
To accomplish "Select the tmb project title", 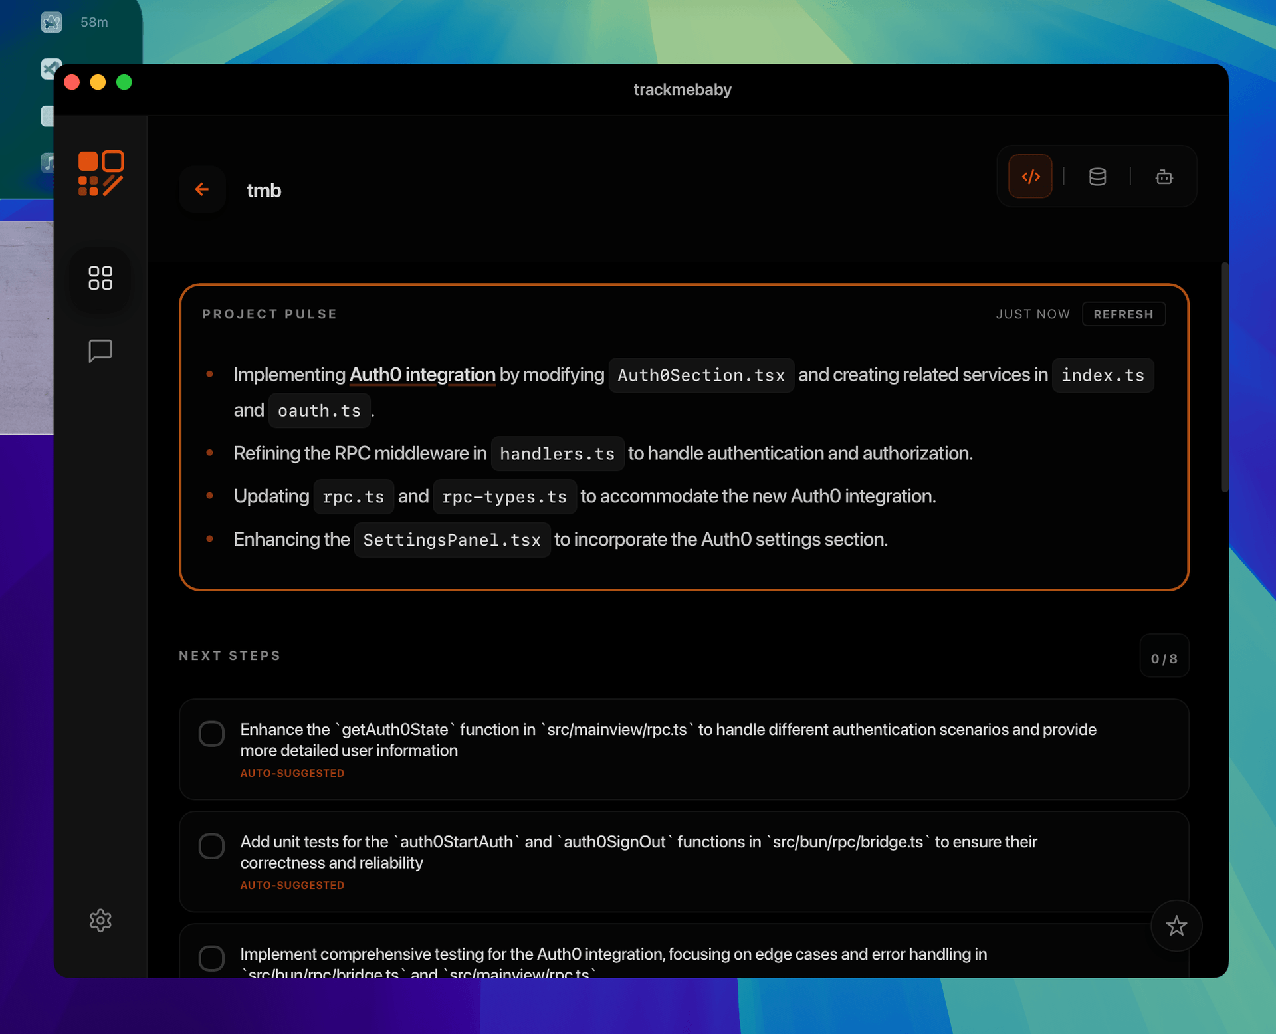I will click(x=263, y=190).
